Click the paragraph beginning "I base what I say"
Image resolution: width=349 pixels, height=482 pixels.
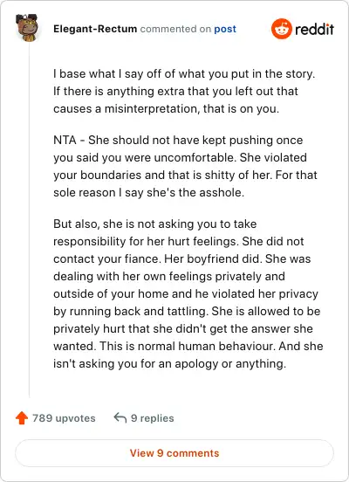(x=184, y=92)
